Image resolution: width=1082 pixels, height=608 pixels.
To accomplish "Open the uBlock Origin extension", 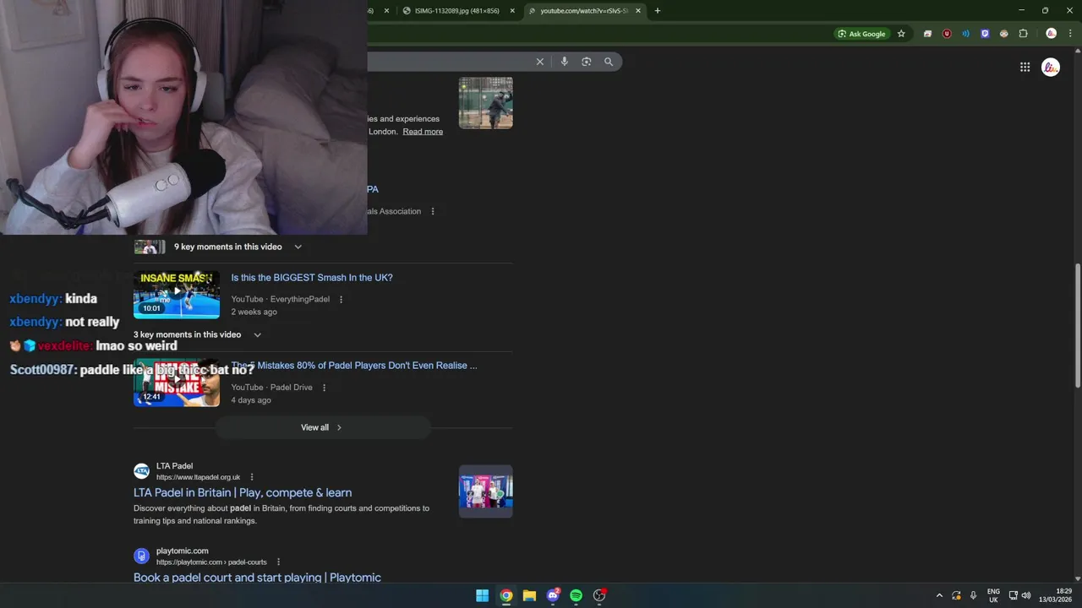I will click(x=947, y=34).
